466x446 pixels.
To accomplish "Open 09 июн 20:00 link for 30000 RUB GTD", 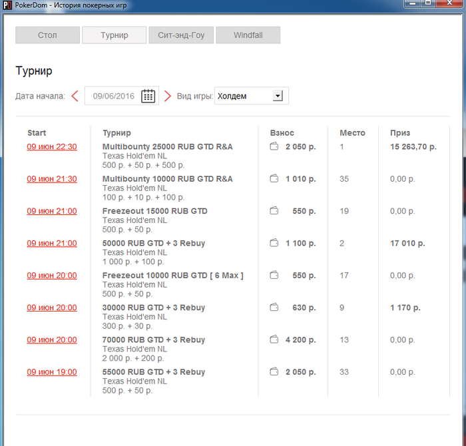I will coord(52,308).
